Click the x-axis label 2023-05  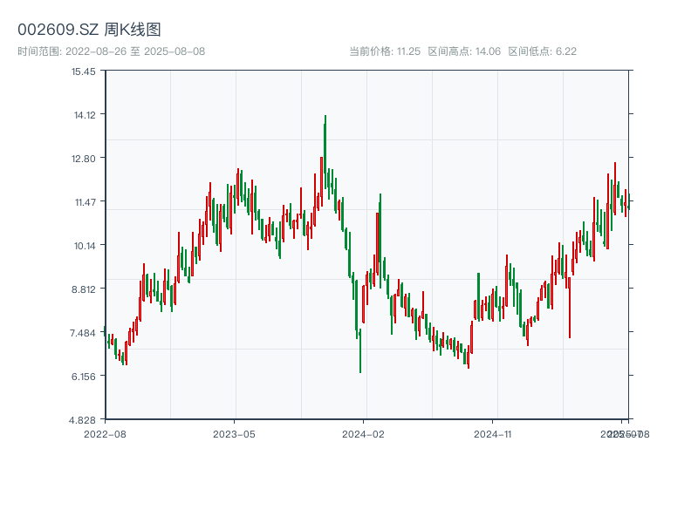[x=234, y=434]
